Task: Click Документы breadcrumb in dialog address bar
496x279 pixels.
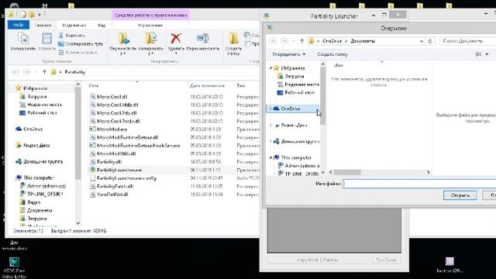Action: 363,41
